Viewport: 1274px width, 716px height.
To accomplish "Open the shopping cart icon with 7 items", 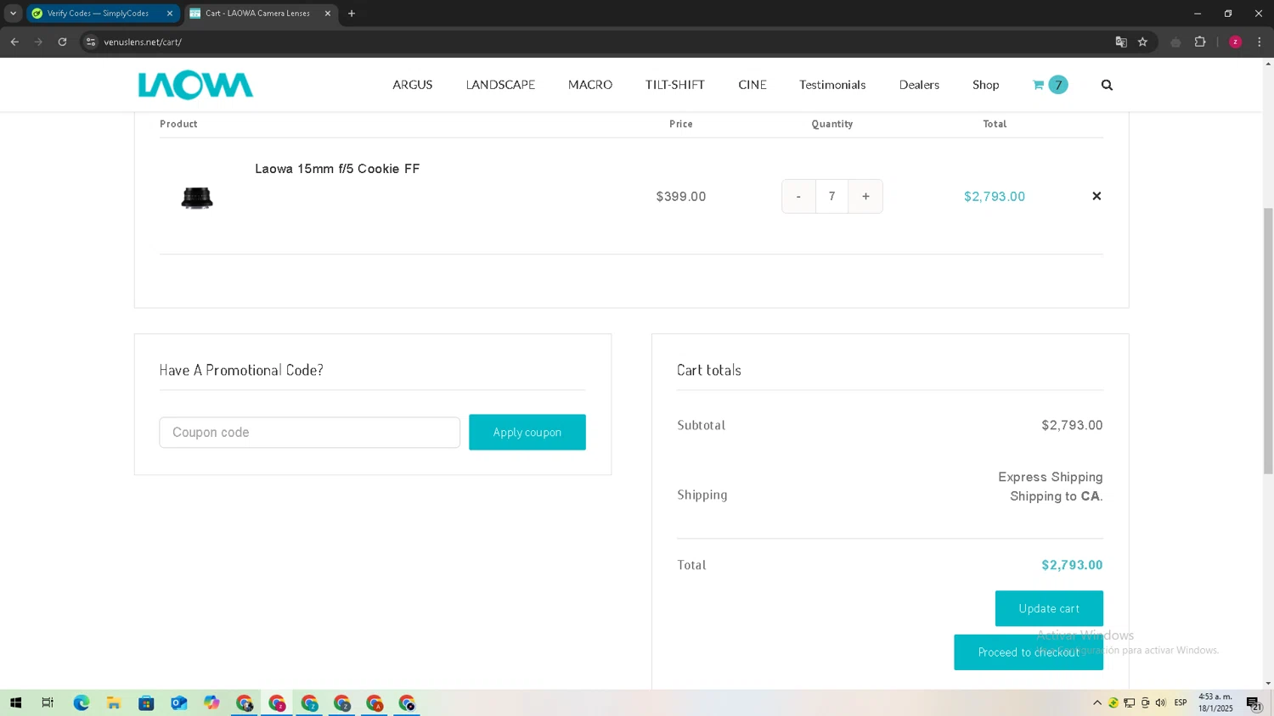I will (x=1050, y=85).
